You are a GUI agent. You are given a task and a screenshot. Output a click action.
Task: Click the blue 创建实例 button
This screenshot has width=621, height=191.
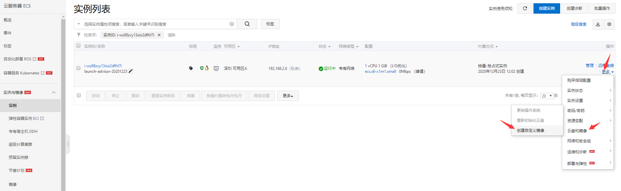pyautogui.click(x=546, y=8)
